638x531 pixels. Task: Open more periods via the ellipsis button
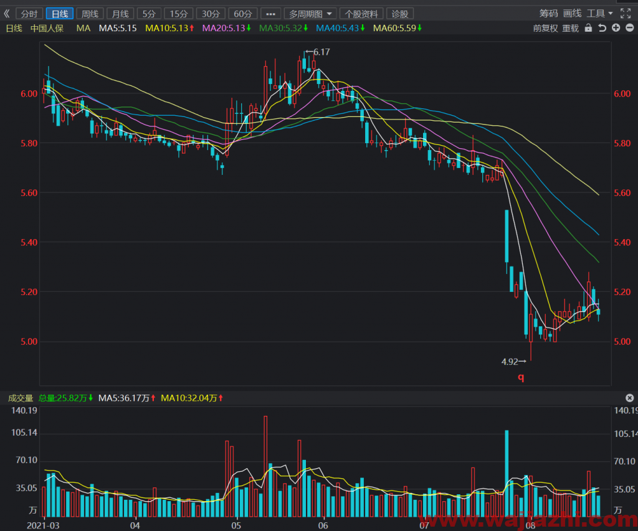[270, 14]
